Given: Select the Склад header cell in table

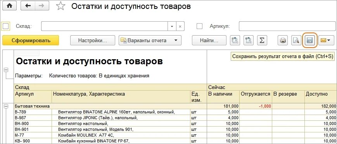Looking at the screenshot, I should pos(110,87).
